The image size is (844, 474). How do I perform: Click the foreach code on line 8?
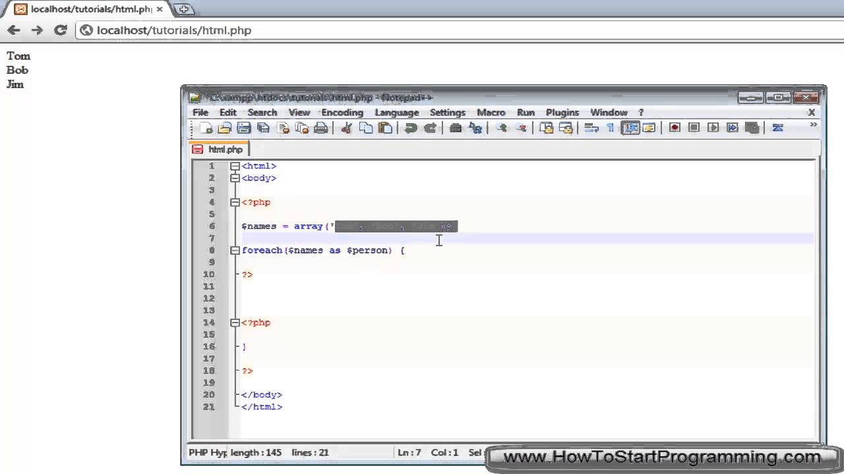tap(323, 250)
